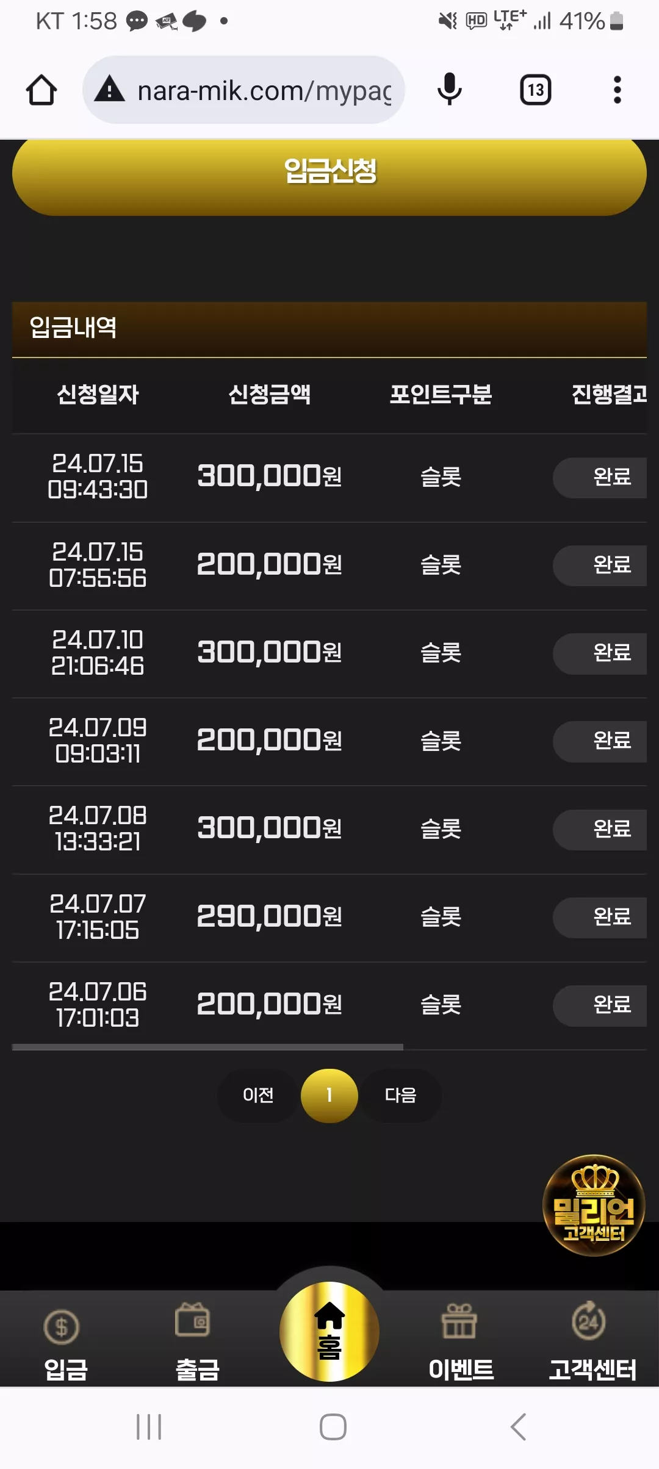Click the 완료 status for the 24.07.15 09:43:30 deposit
Screen dimensions: 659x1469
600,478
